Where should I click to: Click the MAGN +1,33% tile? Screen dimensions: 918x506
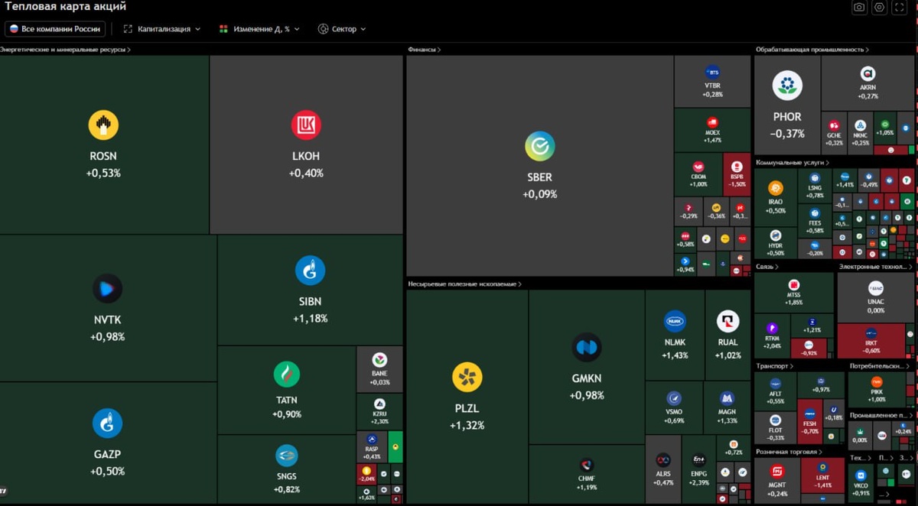pos(728,407)
